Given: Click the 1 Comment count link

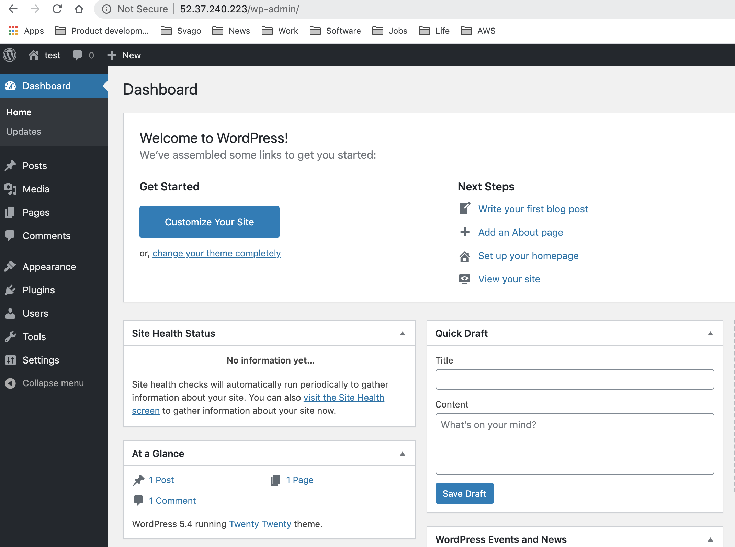Looking at the screenshot, I should click(x=172, y=501).
